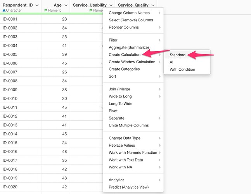This screenshot has height=194, width=251.
Task: Open the Sort submenu
Action: click(x=133, y=76)
